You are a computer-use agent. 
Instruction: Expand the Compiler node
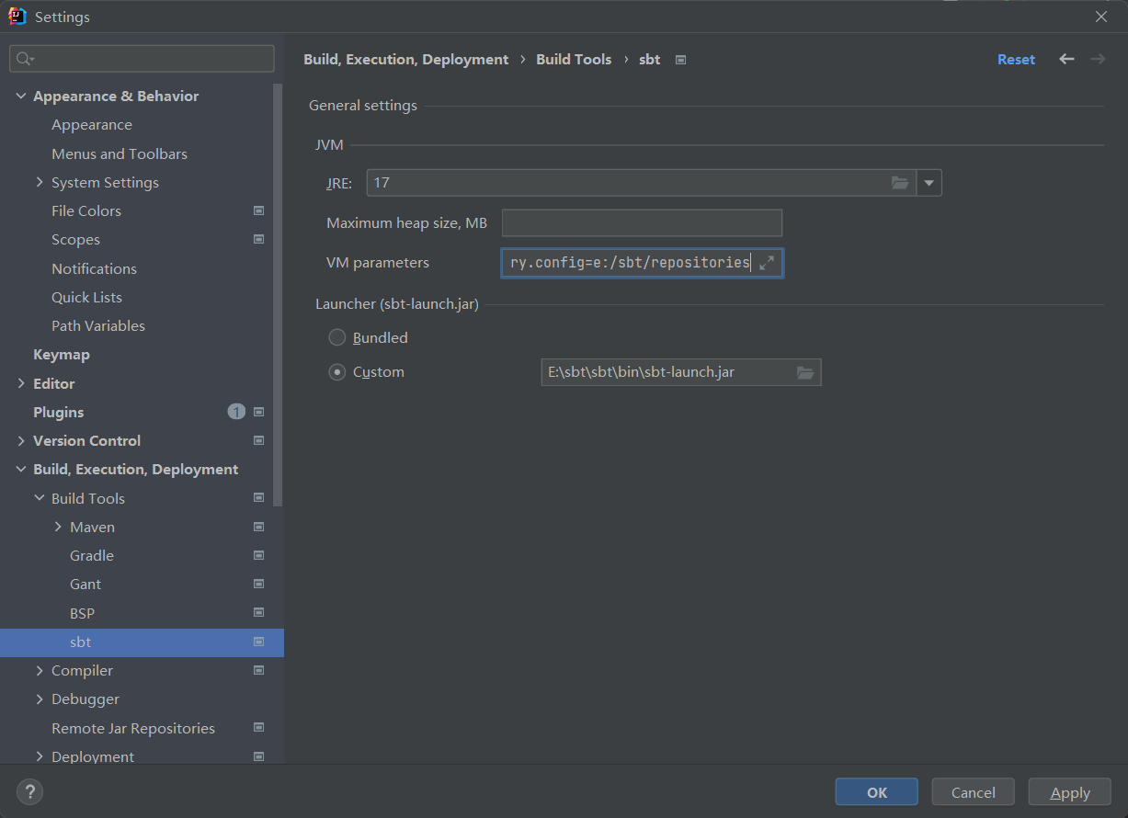tap(40, 670)
